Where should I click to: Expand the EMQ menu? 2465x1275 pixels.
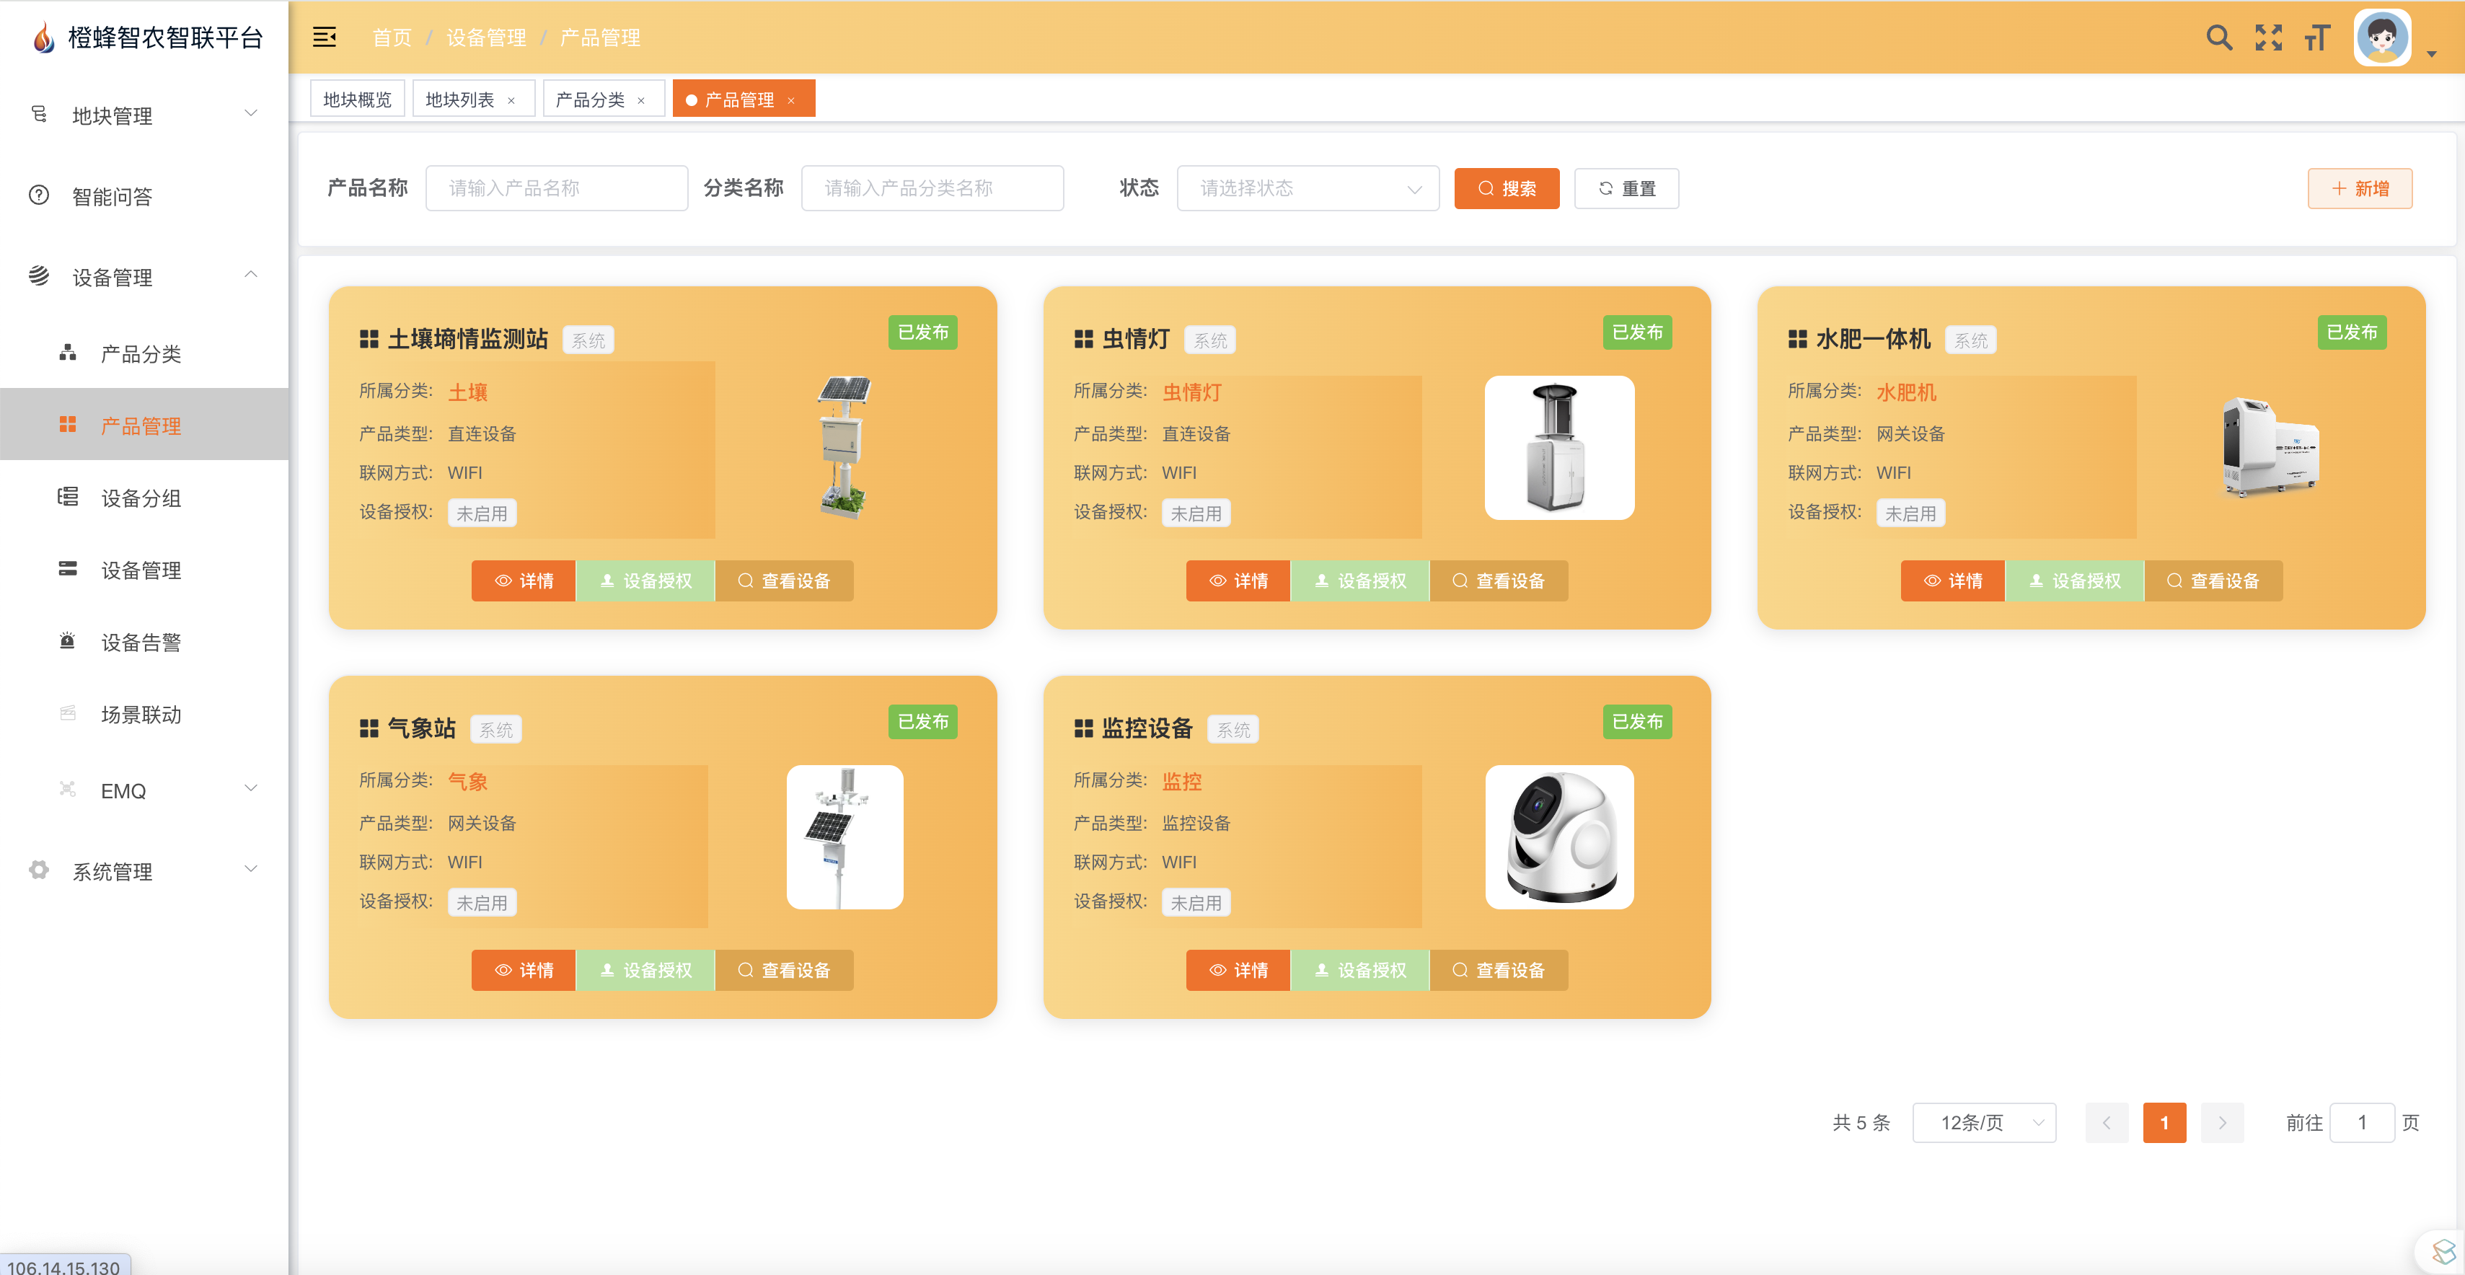coord(144,790)
